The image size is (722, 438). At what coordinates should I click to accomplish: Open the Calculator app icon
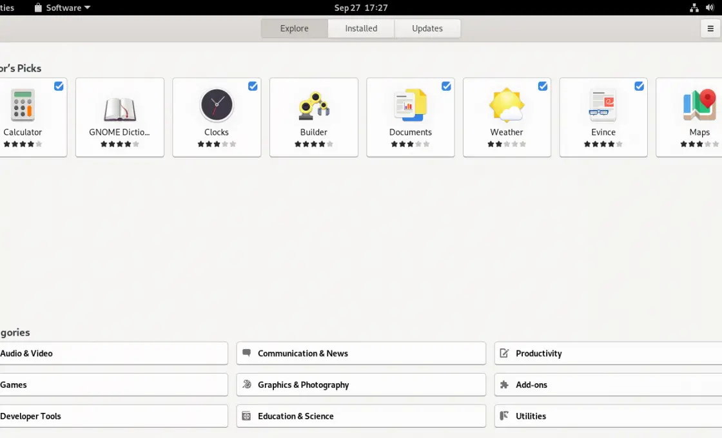(23, 105)
